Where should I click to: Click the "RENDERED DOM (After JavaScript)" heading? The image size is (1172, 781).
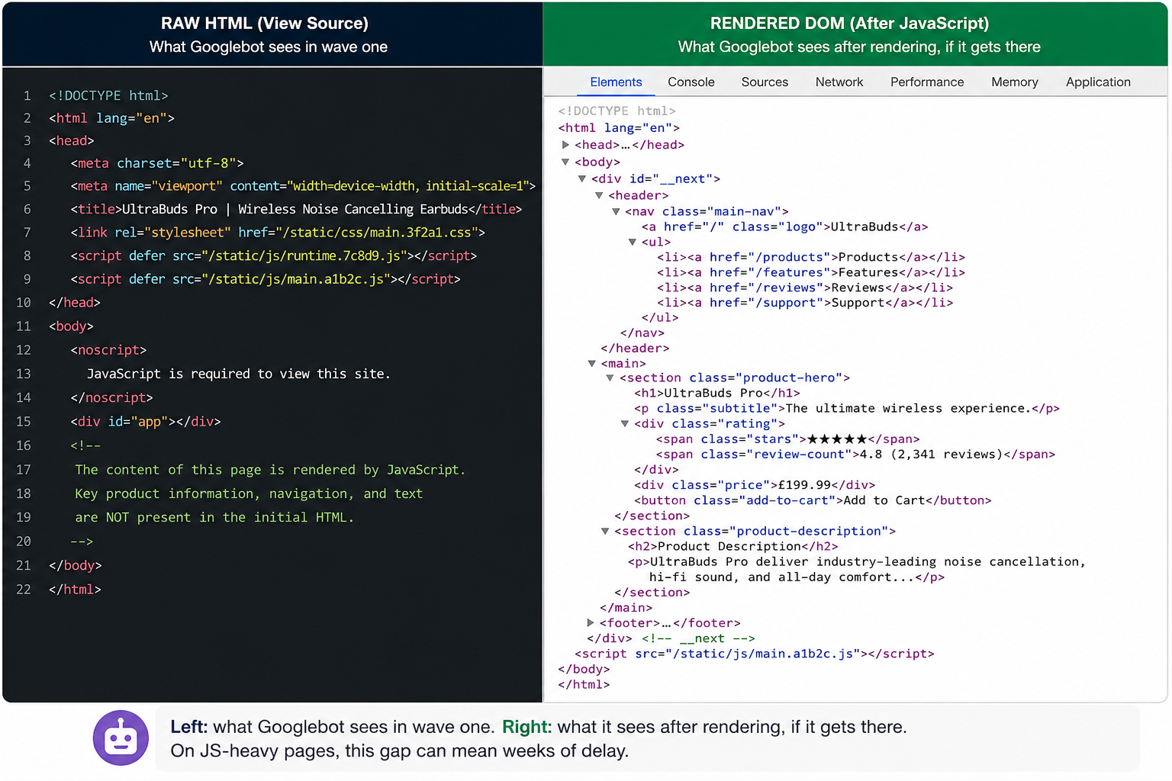tap(848, 24)
